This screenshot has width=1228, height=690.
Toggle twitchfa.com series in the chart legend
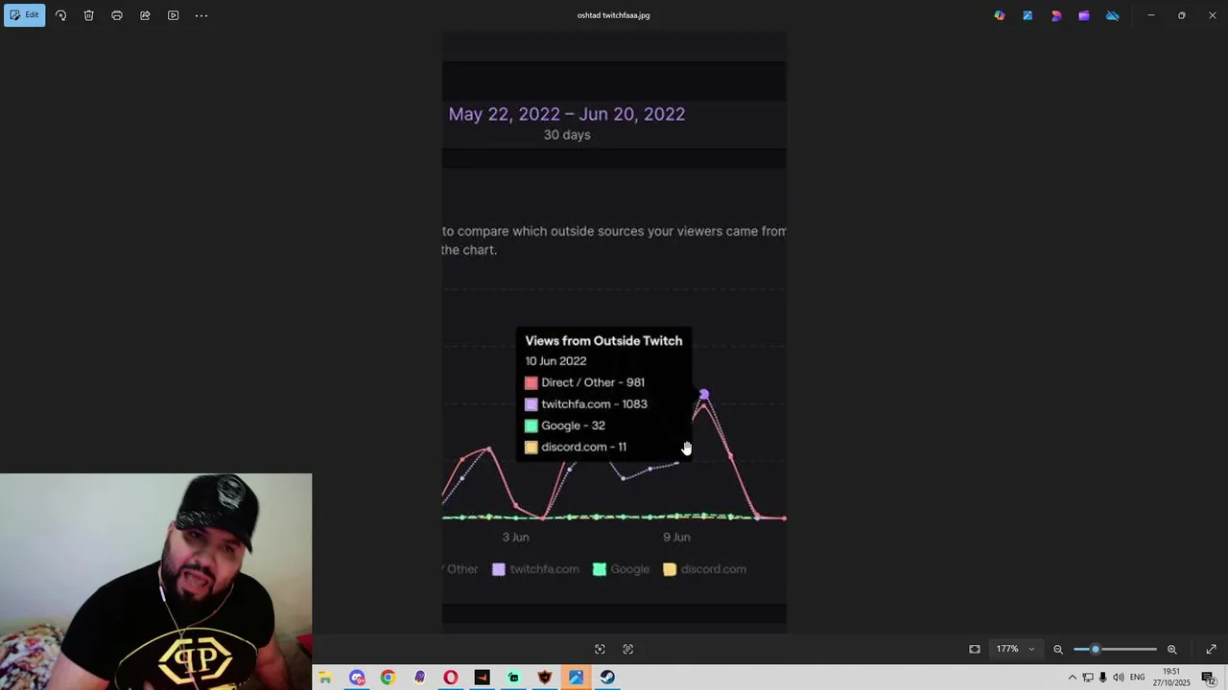(x=535, y=569)
